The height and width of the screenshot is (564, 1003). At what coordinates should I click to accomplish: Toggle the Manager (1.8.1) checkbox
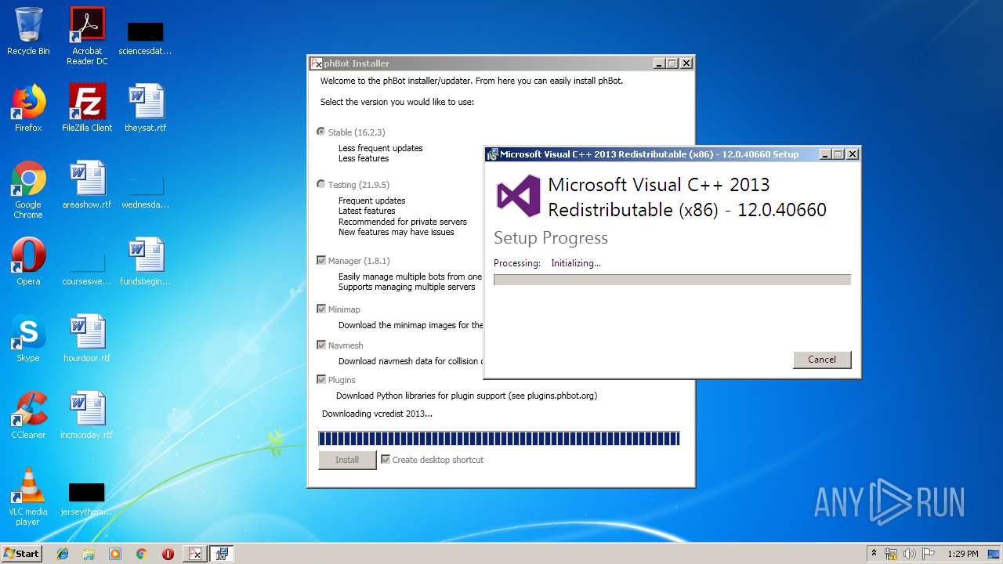tap(321, 260)
